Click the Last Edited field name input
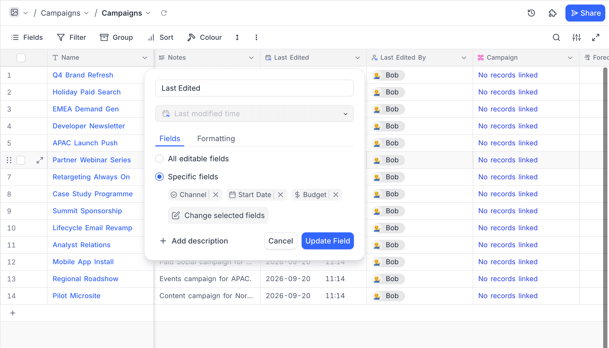This screenshot has width=609, height=348. [x=255, y=88]
